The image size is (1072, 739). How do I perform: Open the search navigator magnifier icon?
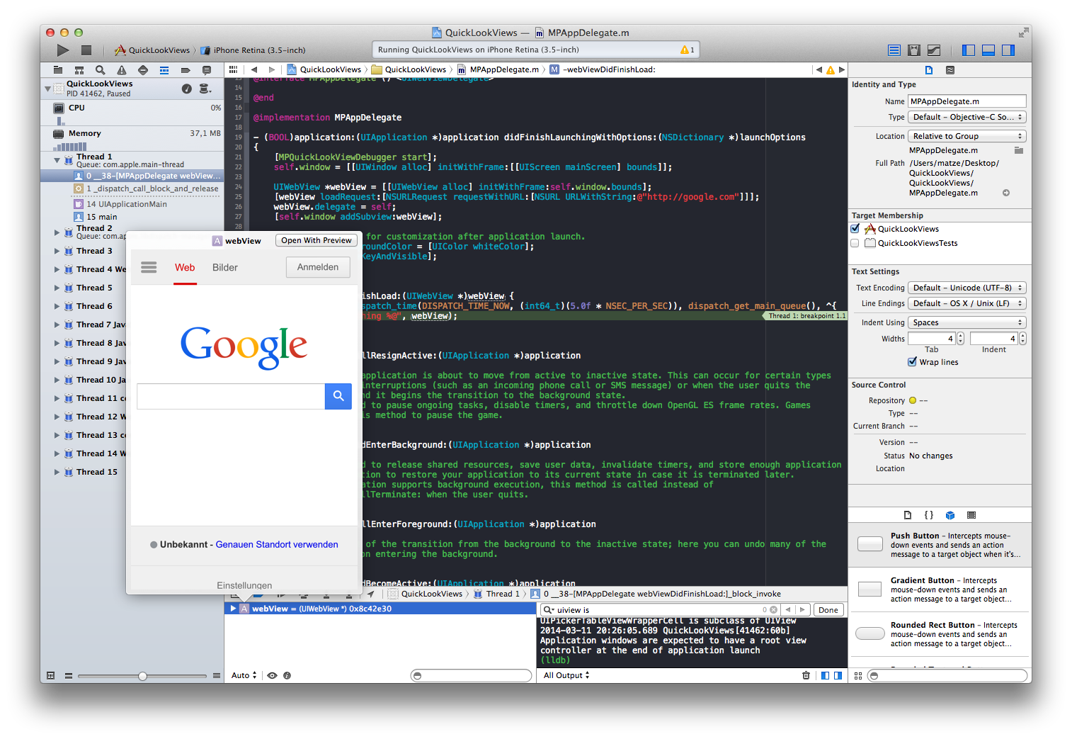(101, 70)
